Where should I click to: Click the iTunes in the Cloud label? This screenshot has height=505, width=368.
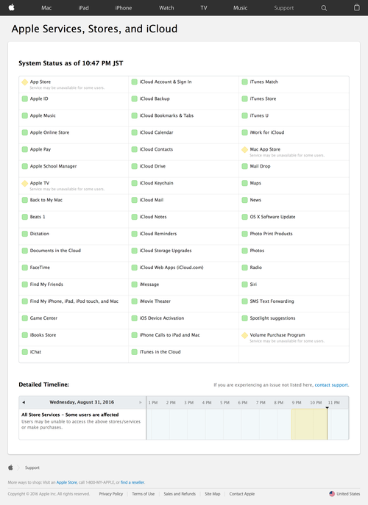(160, 352)
